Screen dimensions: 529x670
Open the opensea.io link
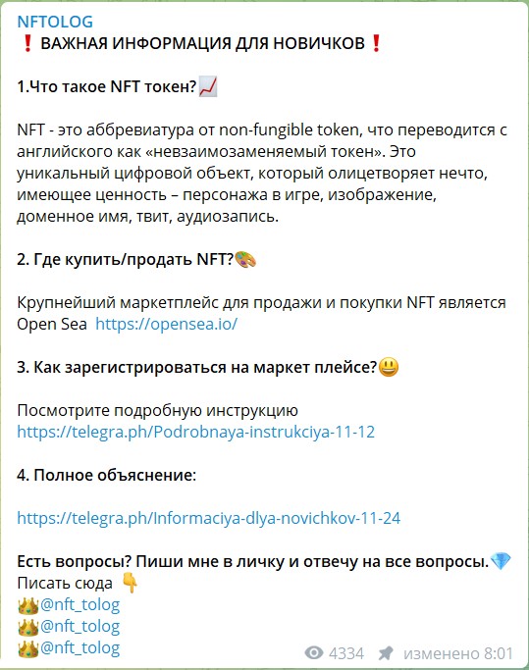click(x=166, y=324)
